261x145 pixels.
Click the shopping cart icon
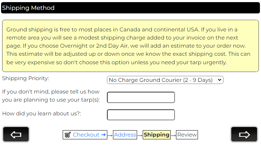(x=68, y=135)
